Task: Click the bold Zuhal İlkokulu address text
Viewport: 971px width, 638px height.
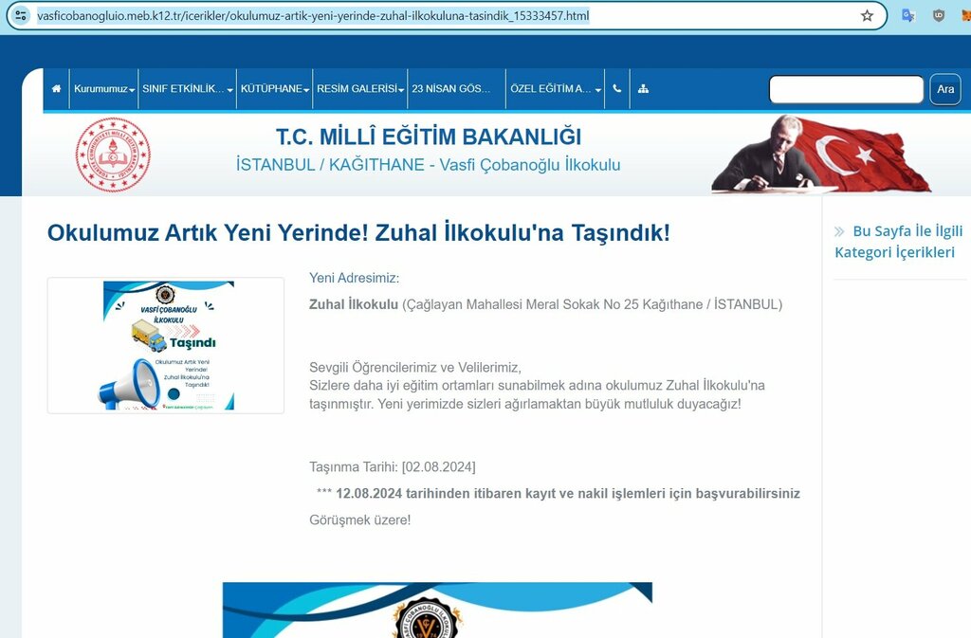Action: coord(354,304)
